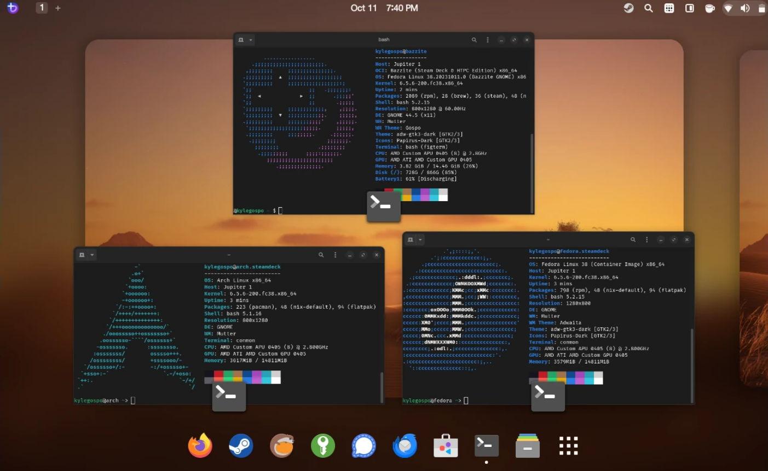Open the three-dot menu in bash terminal
Image resolution: width=768 pixels, height=471 pixels.
(487, 40)
